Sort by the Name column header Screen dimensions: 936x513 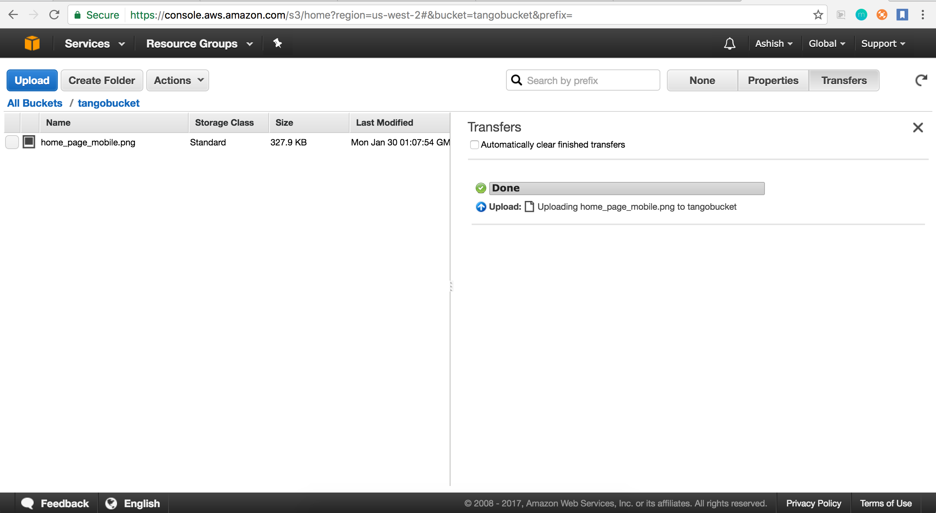point(114,123)
